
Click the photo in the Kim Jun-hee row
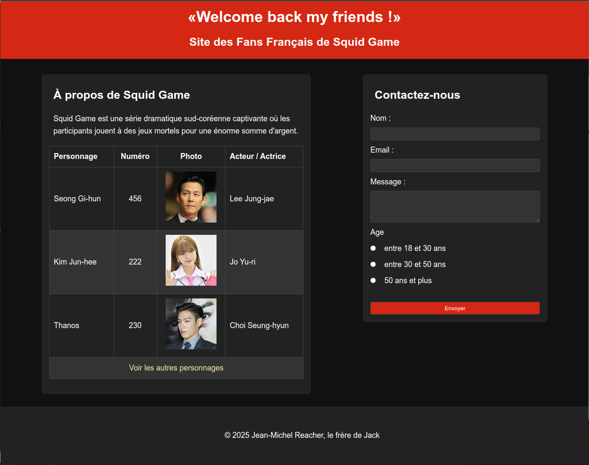click(x=191, y=260)
